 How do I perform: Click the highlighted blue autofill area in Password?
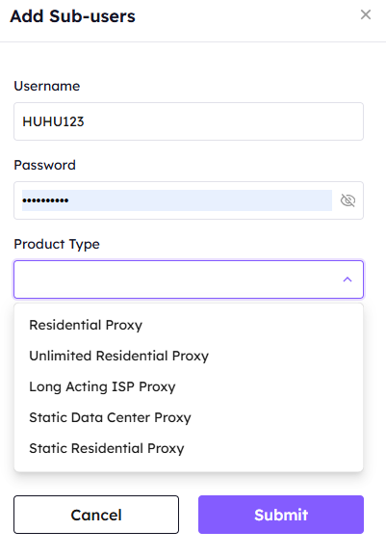tap(200, 200)
